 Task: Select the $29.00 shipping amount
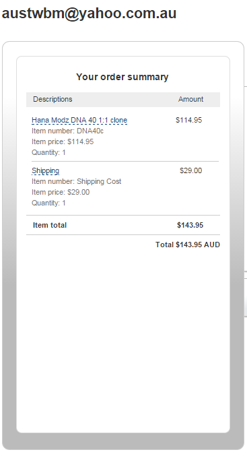click(x=191, y=170)
